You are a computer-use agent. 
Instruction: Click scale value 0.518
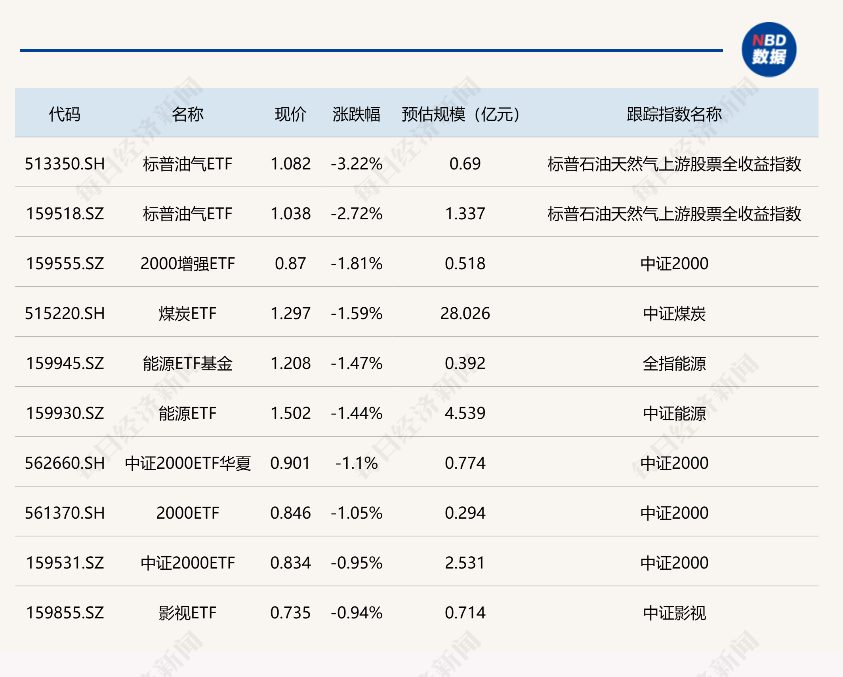tap(465, 264)
